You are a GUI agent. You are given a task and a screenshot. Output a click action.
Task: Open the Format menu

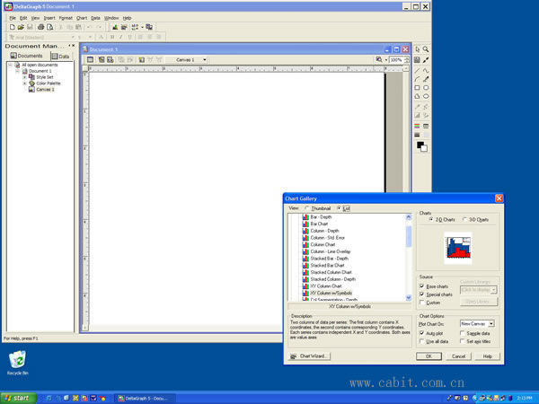pos(66,18)
